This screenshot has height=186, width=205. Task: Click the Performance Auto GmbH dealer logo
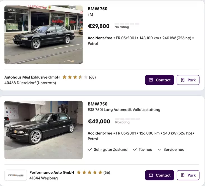[x=16, y=175]
